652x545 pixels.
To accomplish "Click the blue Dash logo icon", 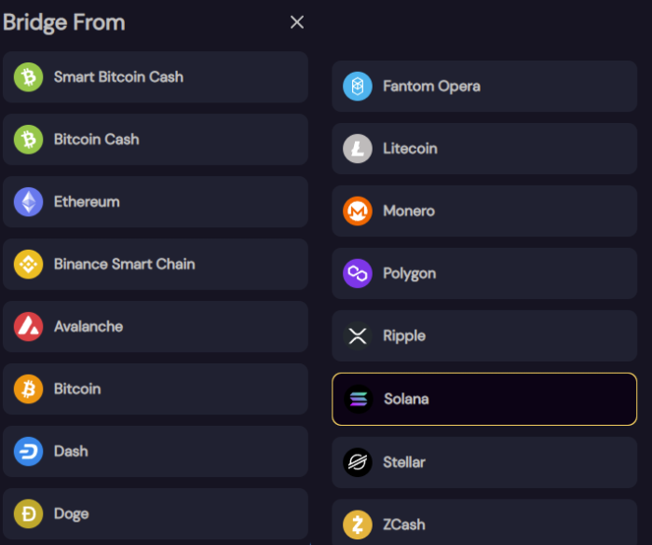I will click(x=28, y=452).
